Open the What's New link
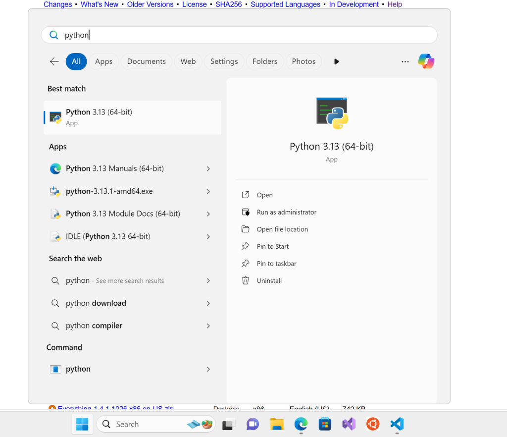This screenshot has height=437, width=507. click(x=100, y=4)
